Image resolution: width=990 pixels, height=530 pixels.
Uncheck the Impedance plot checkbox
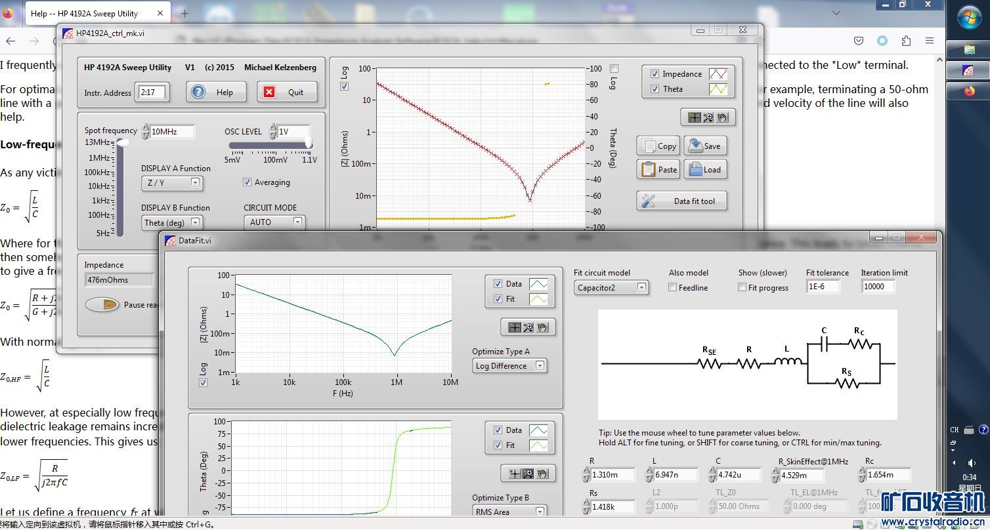click(655, 74)
